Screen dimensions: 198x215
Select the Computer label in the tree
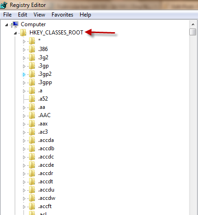pos(33,24)
